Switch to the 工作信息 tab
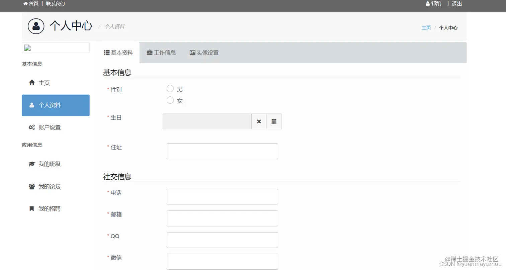This screenshot has width=506, height=270. tap(161, 53)
